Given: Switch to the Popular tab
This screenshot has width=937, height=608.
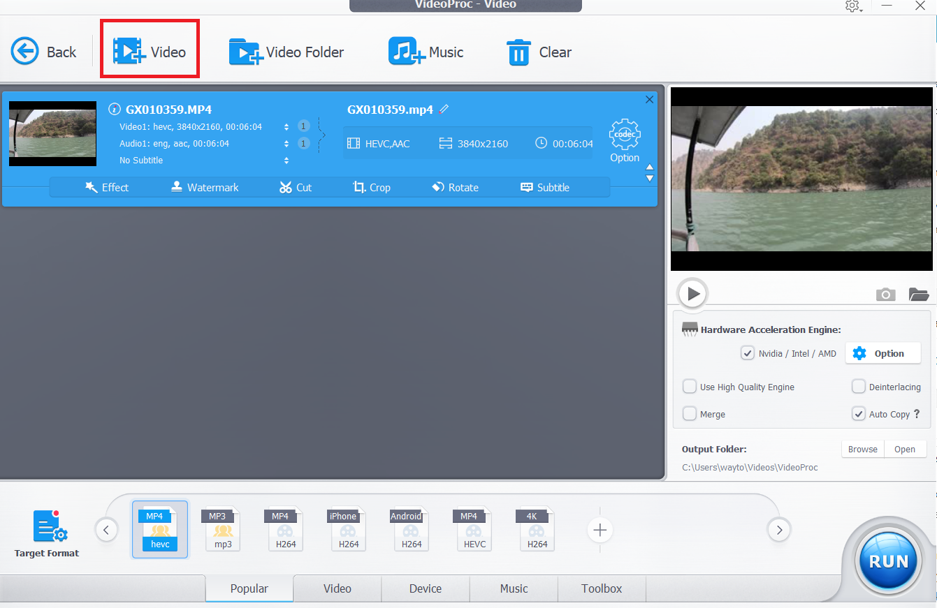Looking at the screenshot, I should point(249,588).
